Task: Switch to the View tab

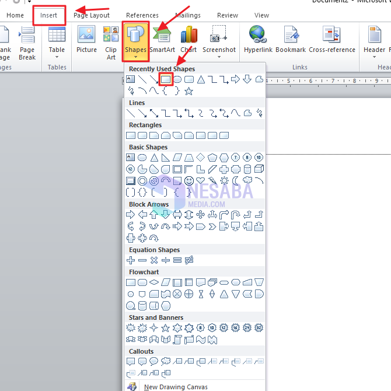Action: click(261, 15)
